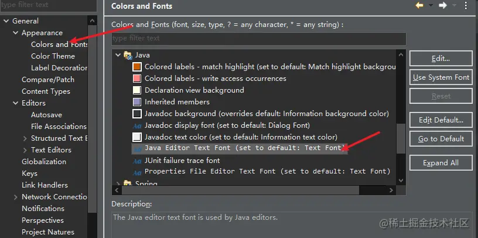Click the font list scroll left arrow
The image size is (478, 238).
pyautogui.click(x=117, y=190)
